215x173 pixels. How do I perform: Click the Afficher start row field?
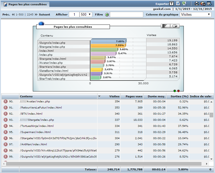pos(74,14)
